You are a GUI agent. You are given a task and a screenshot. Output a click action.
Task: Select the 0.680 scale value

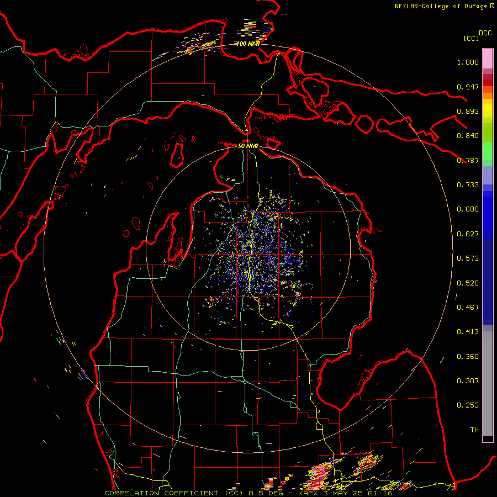468,209
